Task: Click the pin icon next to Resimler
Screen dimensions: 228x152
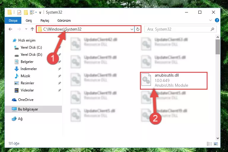Action: pyautogui.click(x=60, y=83)
